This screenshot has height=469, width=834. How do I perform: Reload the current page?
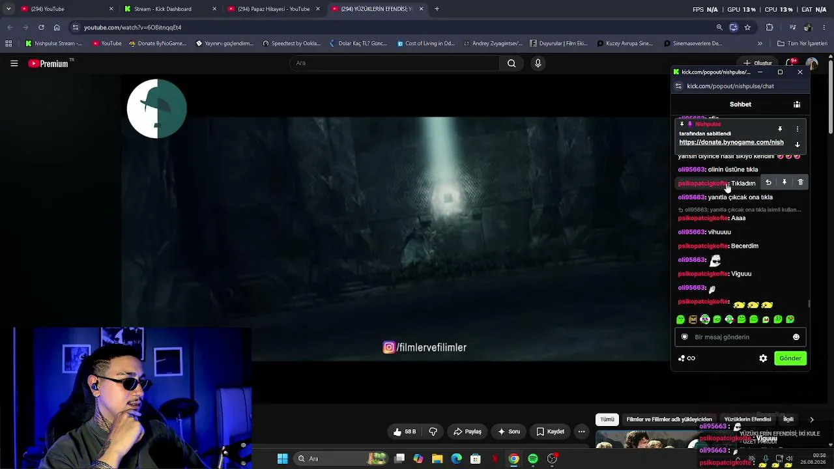point(41,27)
